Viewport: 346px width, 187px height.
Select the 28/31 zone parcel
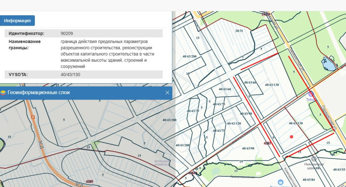click(239, 31)
